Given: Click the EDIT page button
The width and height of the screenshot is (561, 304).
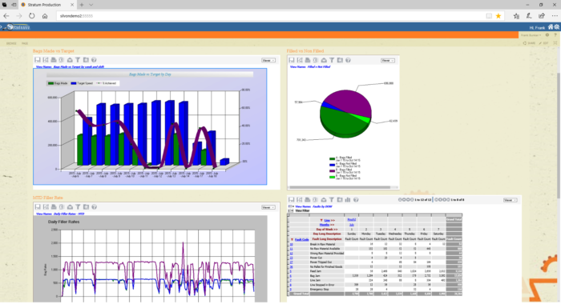Looking at the screenshot, I should 544,43.
